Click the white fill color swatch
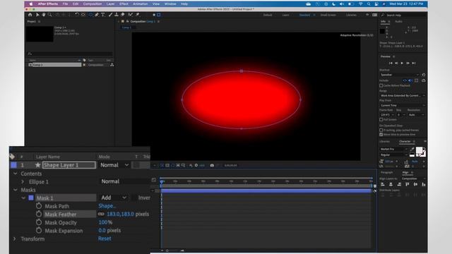452x254 pixels. click(x=419, y=150)
